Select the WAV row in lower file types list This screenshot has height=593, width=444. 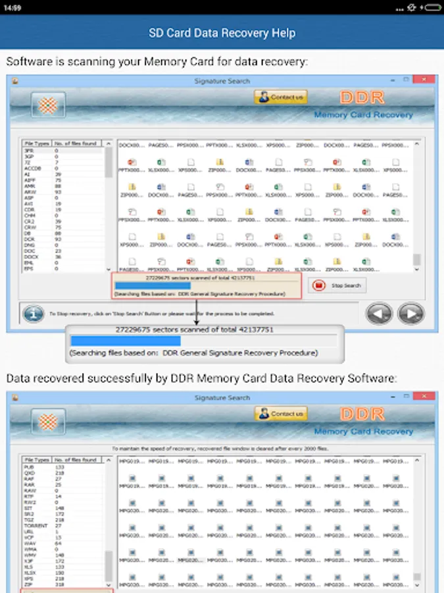(62, 544)
